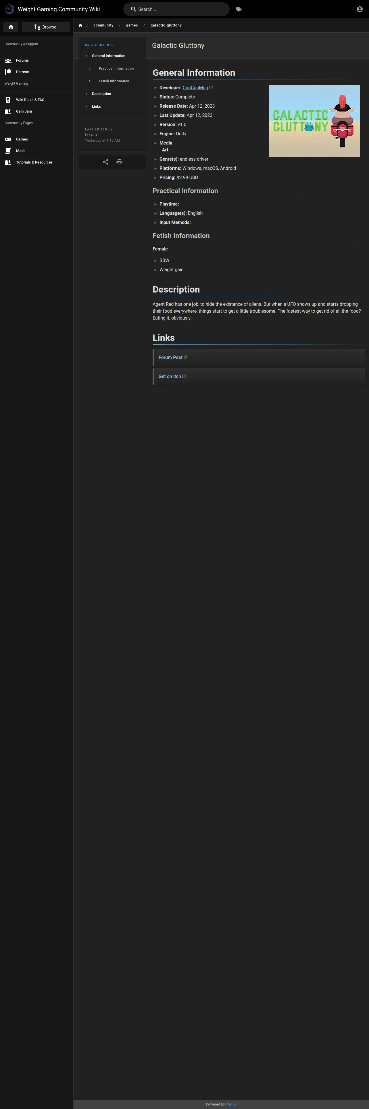Viewport: 369px width, 1109px height.
Task: Click external link icon beside CupCupMug
Action: coord(211,88)
